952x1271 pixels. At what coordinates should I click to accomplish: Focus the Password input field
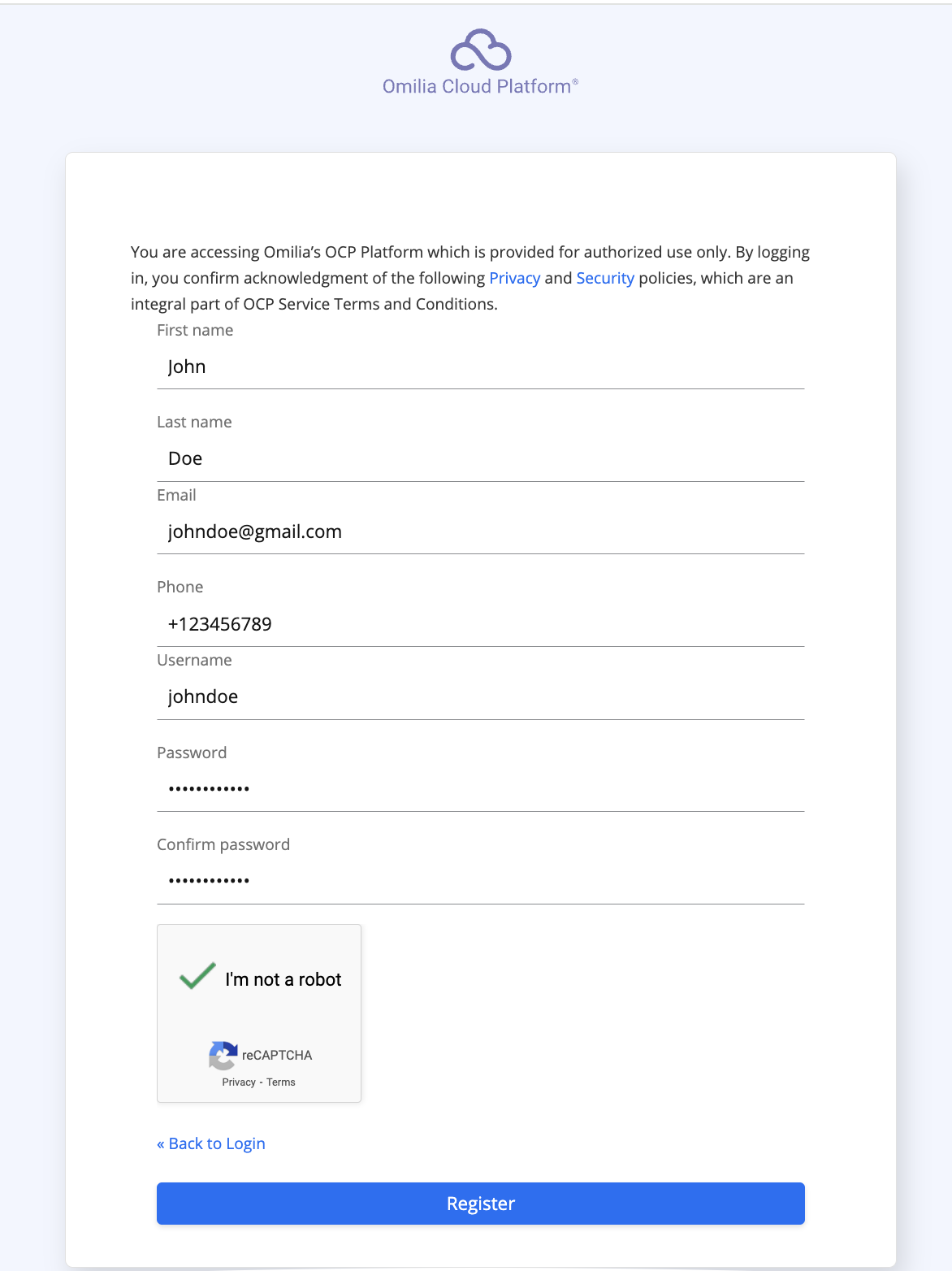tap(480, 789)
